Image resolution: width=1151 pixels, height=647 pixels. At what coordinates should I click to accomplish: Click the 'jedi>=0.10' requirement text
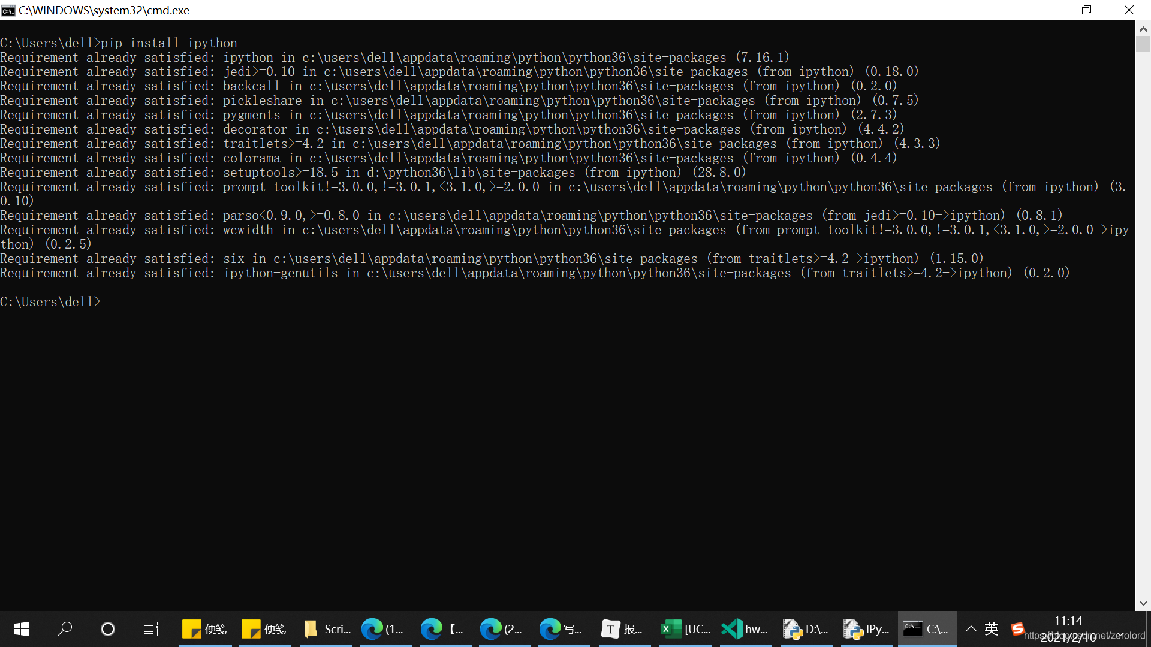[x=259, y=72]
